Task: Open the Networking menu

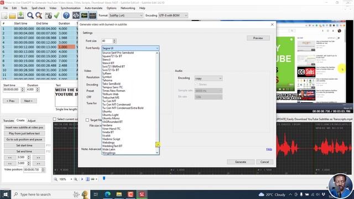Action: (128, 8)
